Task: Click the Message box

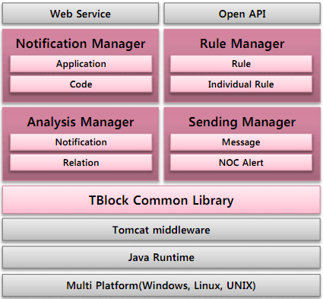Action: pos(241,142)
